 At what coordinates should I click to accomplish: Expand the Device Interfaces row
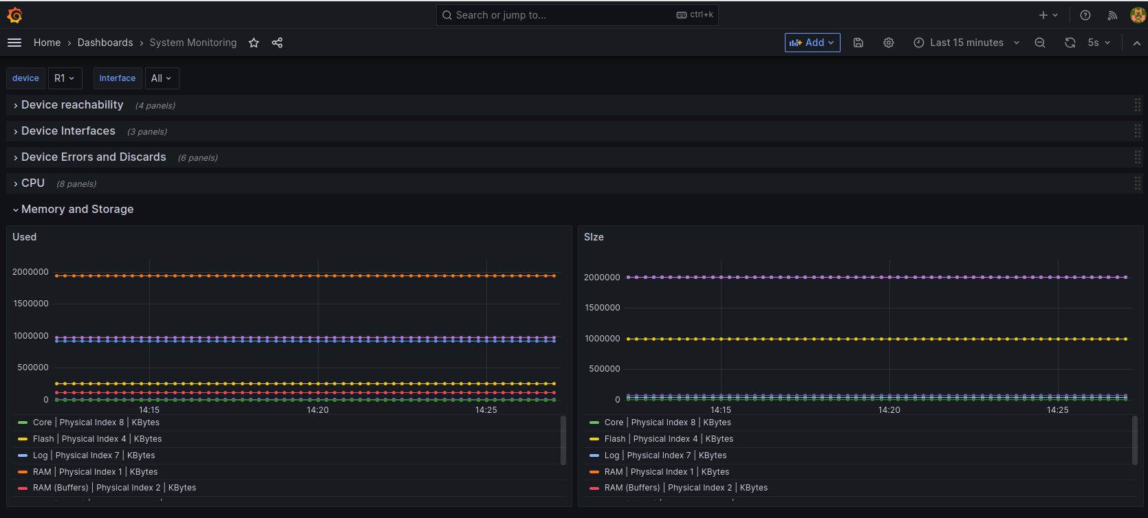click(x=68, y=131)
